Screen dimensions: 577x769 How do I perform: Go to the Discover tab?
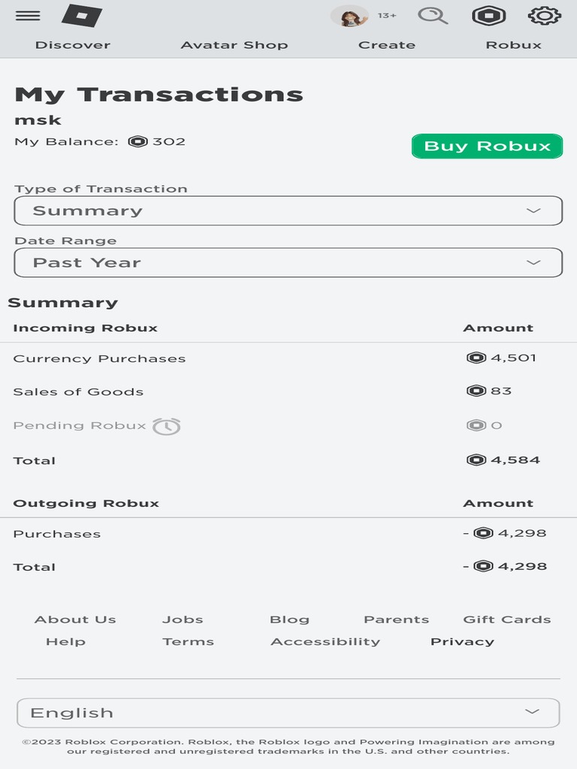point(73,45)
